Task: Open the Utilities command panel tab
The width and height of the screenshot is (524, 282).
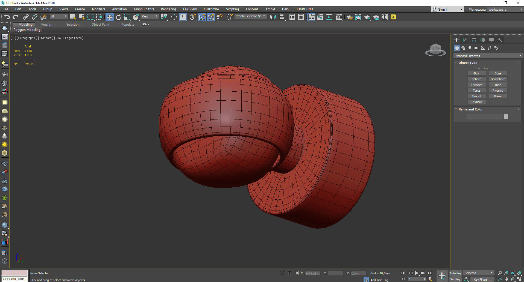Action: 500,40
